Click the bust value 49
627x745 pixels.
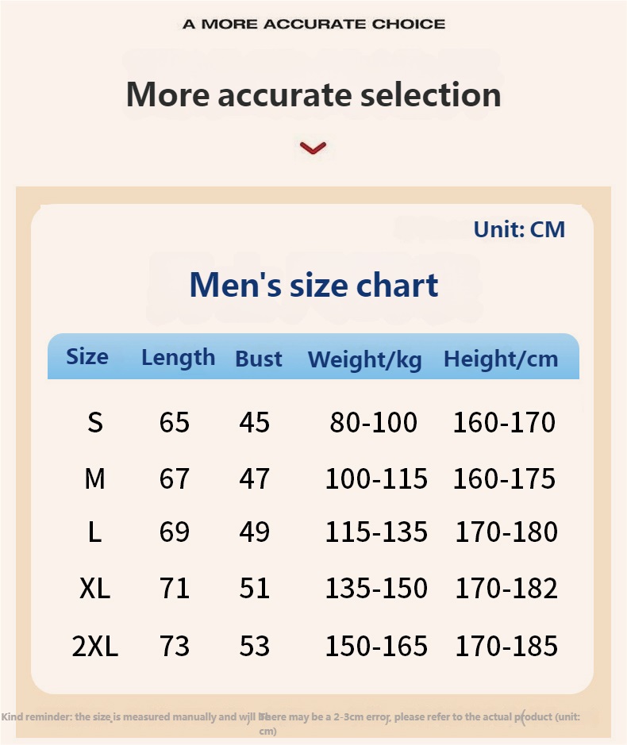(254, 532)
